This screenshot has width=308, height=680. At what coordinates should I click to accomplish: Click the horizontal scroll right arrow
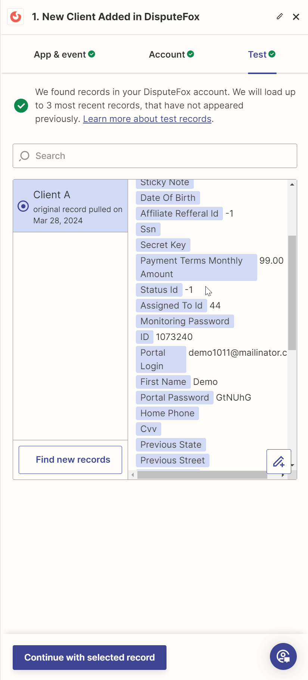tap(283, 475)
